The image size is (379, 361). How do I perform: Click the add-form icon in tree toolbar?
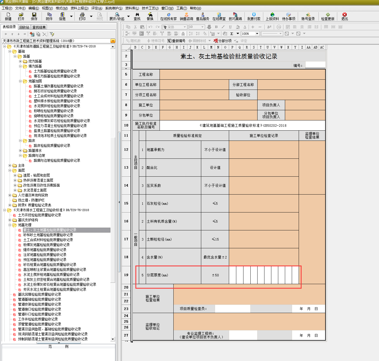pyautogui.click(x=32, y=34)
